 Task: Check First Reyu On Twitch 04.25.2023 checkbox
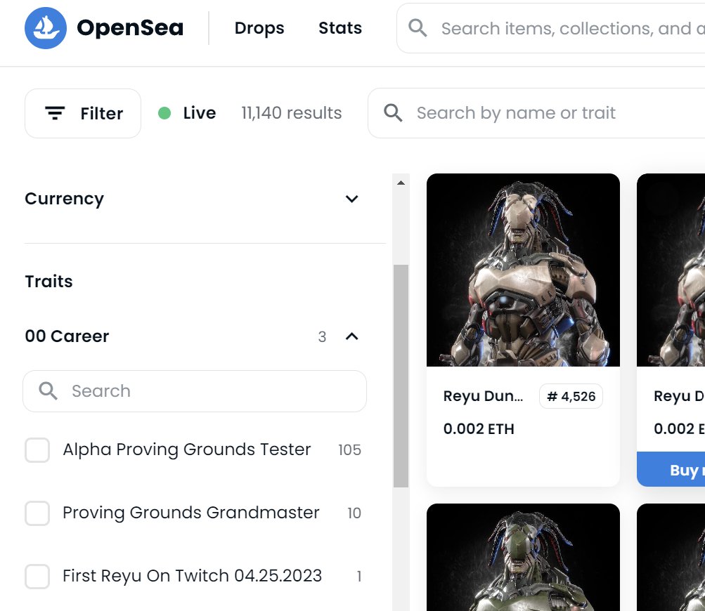[37, 577]
